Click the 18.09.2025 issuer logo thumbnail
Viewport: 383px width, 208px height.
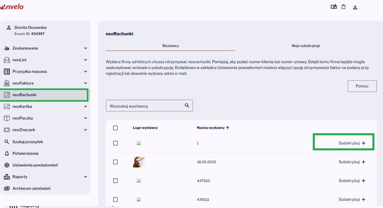139,162
